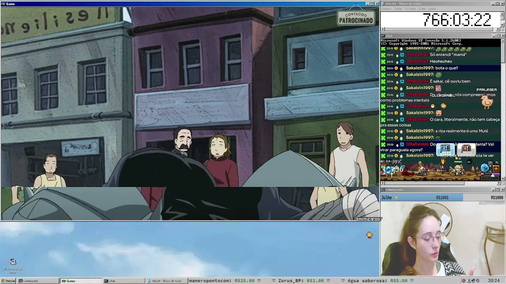Click the Game window title bar icon
The image size is (506, 284).
(3, 4)
